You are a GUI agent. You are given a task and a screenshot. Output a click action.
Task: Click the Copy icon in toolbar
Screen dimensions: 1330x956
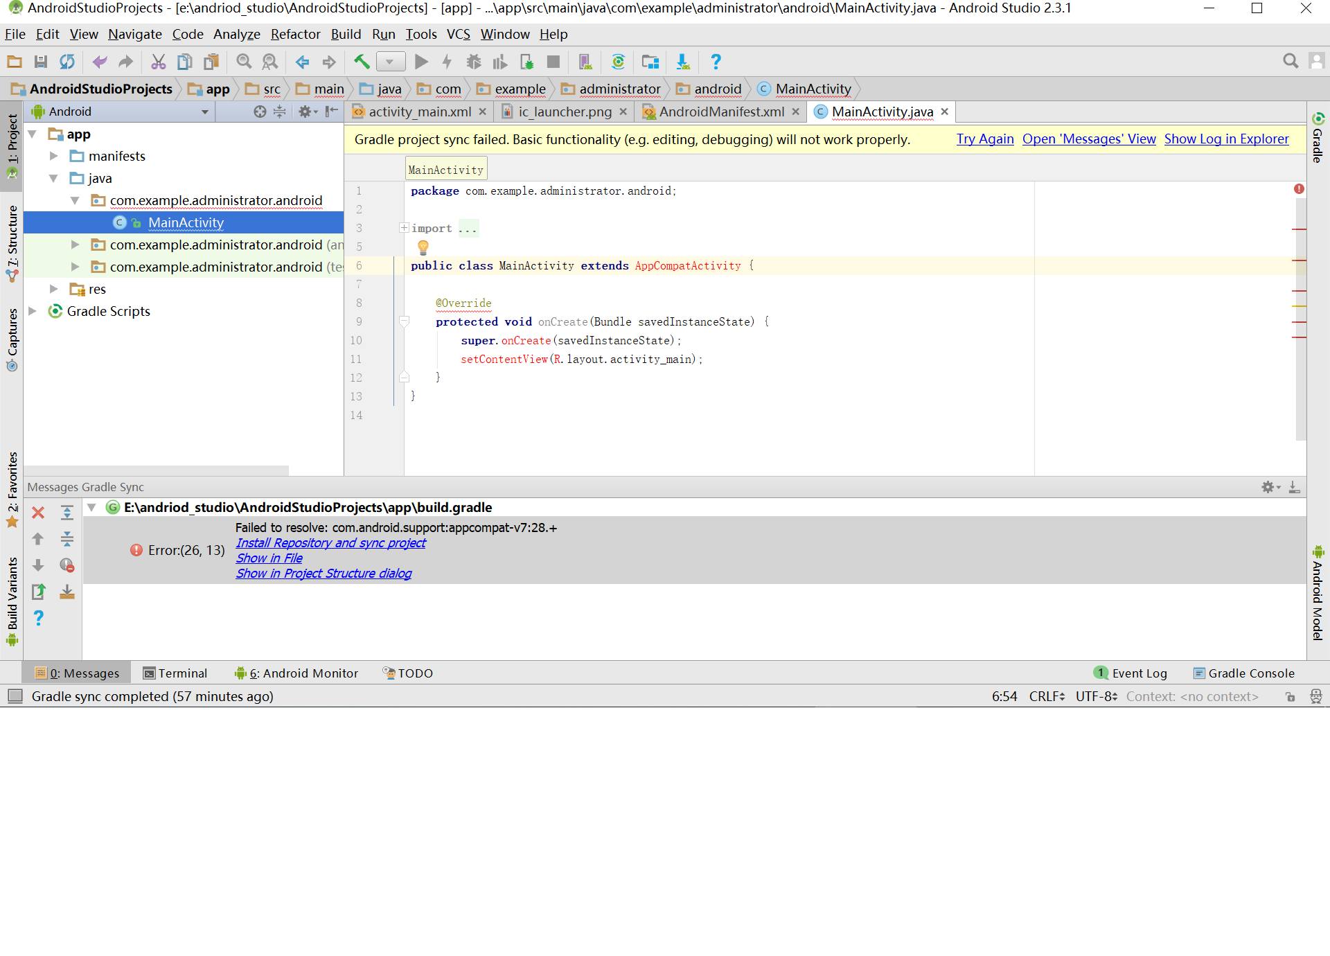pos(185,62)
